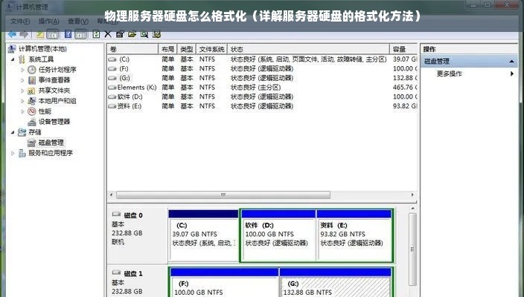Viewport: 524px width, 297px height.
Task: Collapse the 存储 tree node
Action: (x=13, y=132)
